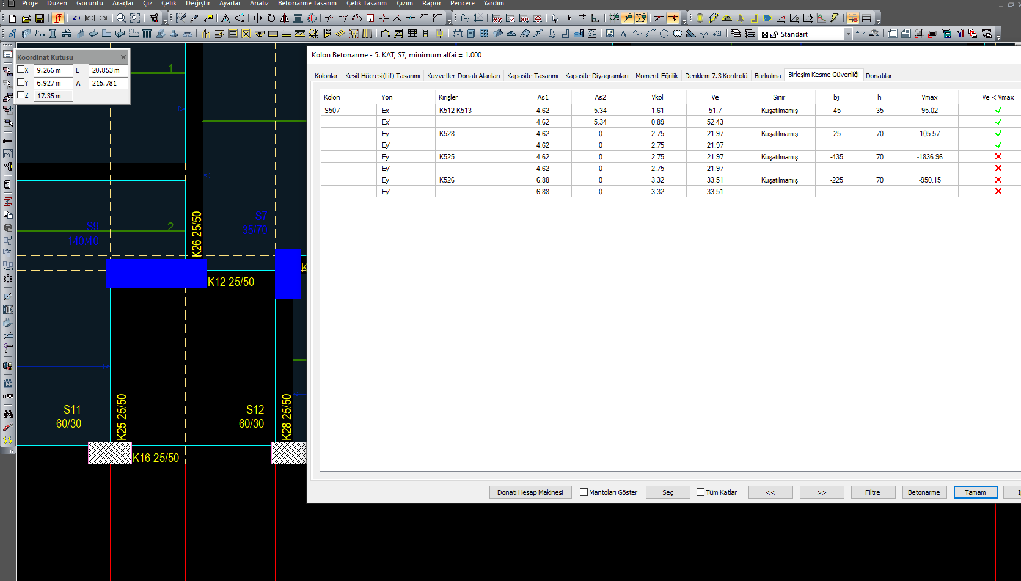Viewport: 1021px width, 581px height.
Task: Open the Moment-Eğrilik tab
Action: point(656,76)
